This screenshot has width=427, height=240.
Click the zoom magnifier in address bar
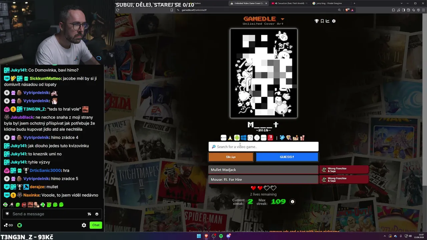(339, 10)
